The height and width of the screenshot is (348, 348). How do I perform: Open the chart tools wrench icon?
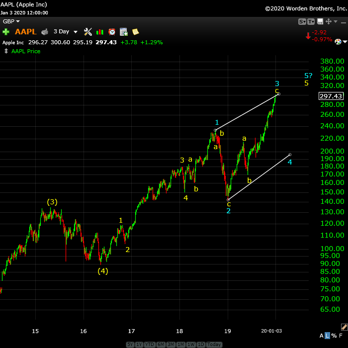88,32
